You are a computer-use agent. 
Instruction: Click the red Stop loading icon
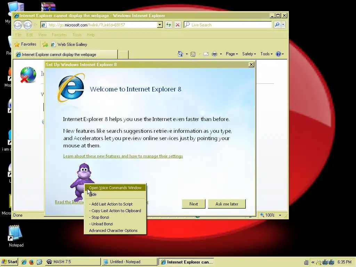coord(178,25)
